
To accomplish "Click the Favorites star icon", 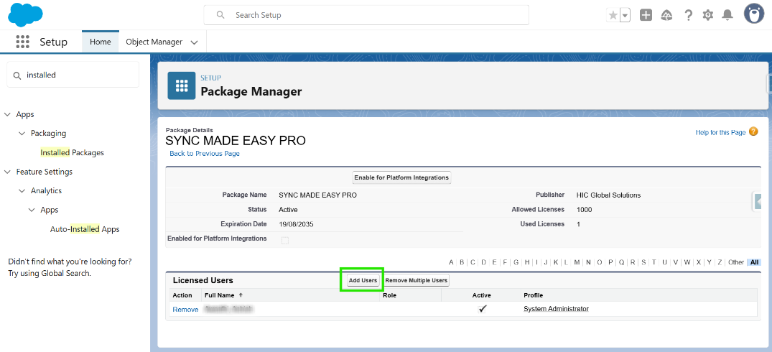I will tap(613, 15).
